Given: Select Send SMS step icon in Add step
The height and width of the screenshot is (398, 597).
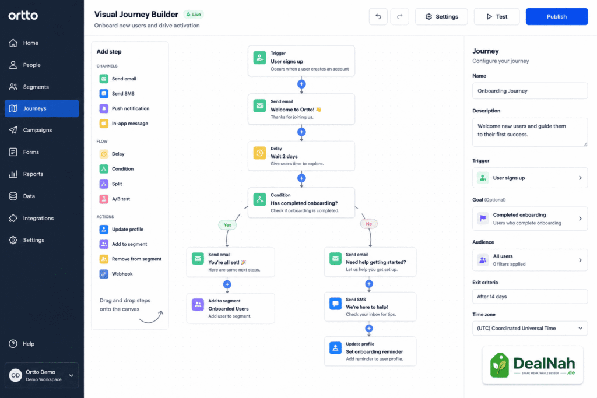Looking at the screenshot, I should 104,94.
